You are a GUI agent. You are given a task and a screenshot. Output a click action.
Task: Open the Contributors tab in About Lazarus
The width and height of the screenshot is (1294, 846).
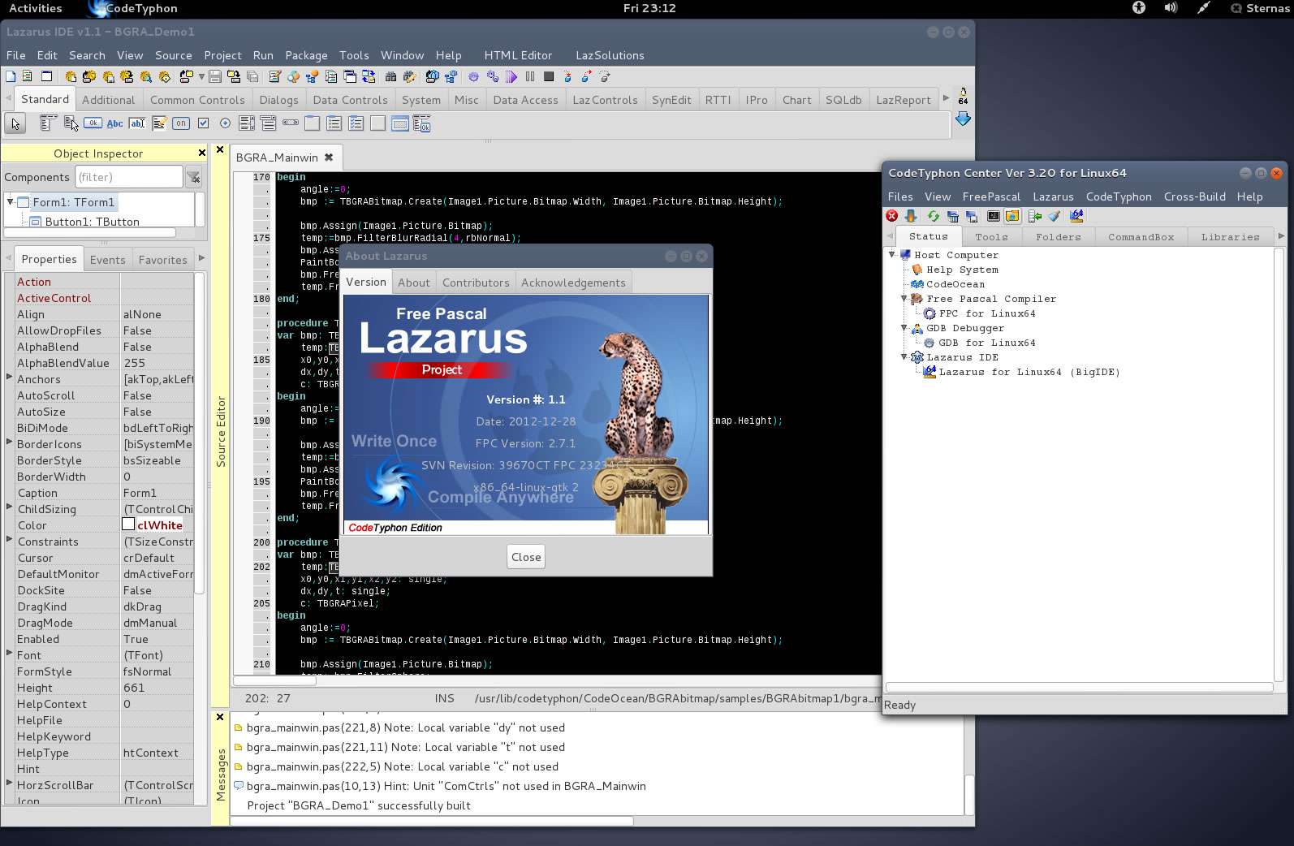coord(476,283)
